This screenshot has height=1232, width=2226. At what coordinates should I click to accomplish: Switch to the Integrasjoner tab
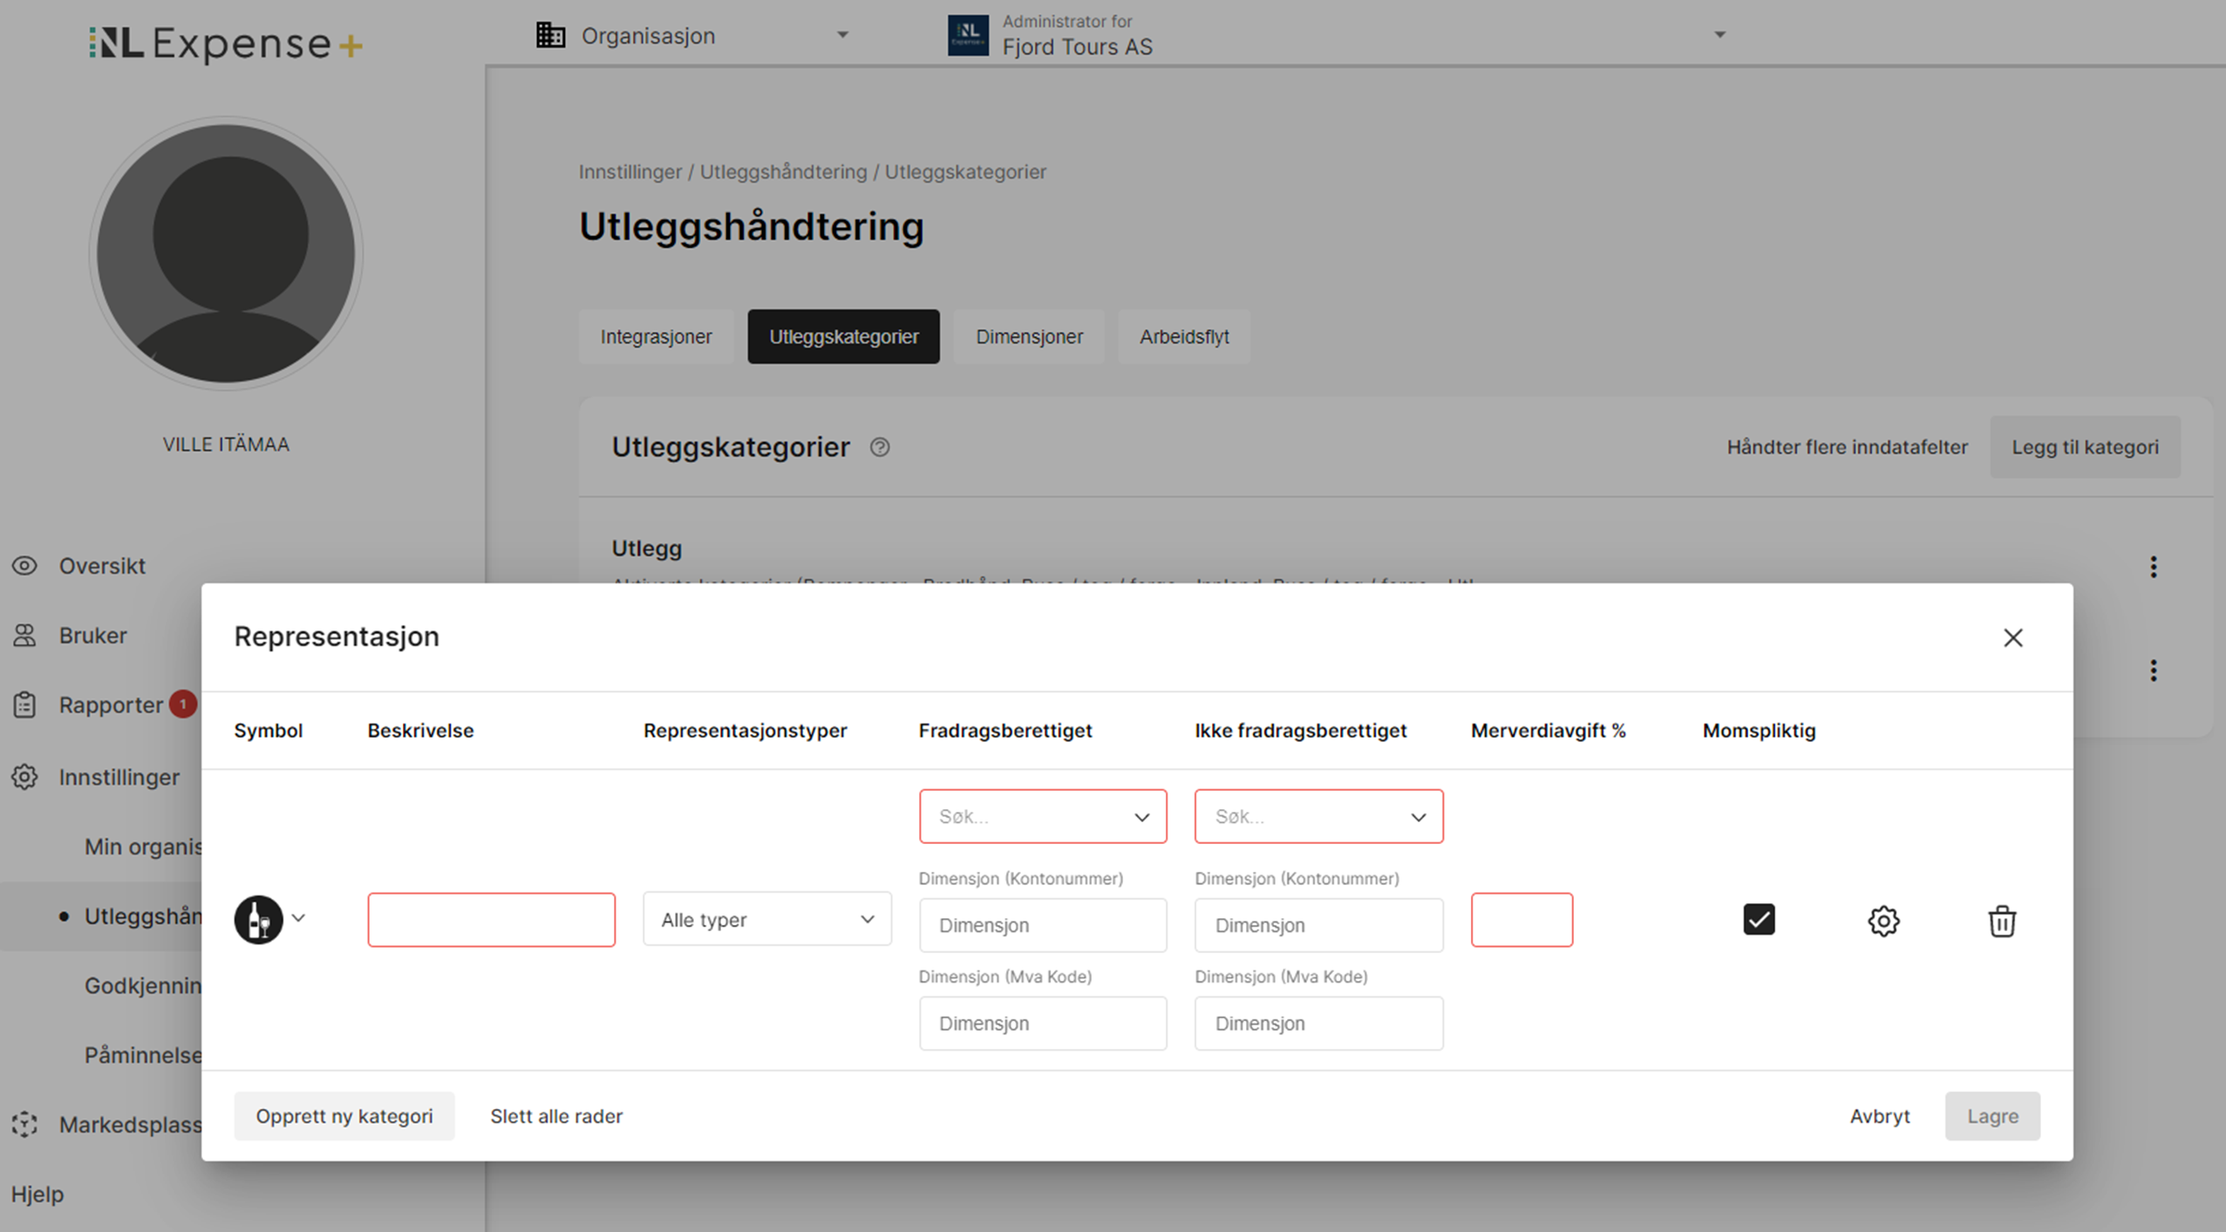coord(656,337)
